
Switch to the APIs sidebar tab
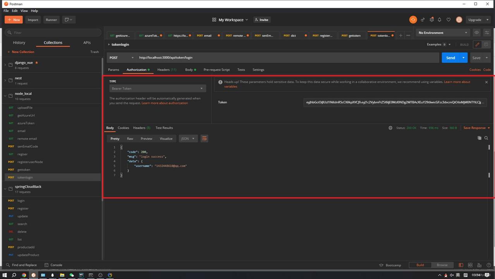tap(87, 43)
